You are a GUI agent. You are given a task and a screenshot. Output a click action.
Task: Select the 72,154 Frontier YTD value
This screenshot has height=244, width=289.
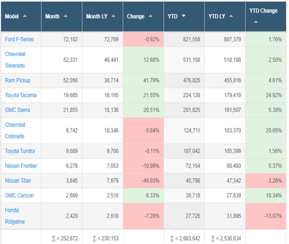coord(193,166)
